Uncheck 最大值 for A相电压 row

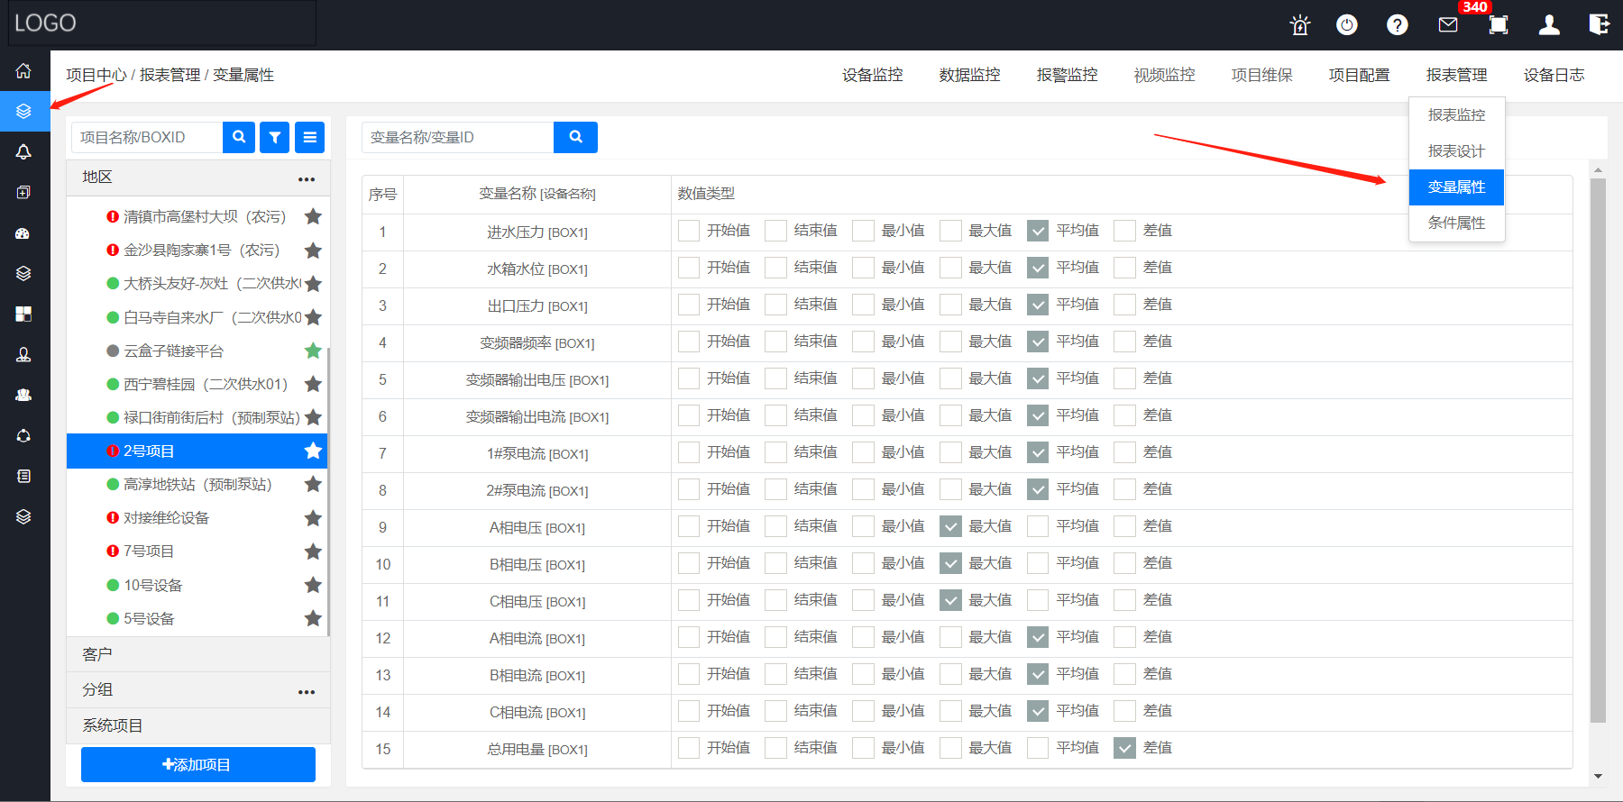[x=950, y=526]
